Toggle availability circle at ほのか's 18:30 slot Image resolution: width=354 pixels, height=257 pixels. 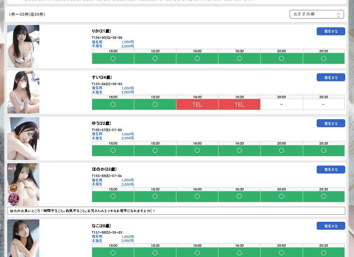pos(155,196)
